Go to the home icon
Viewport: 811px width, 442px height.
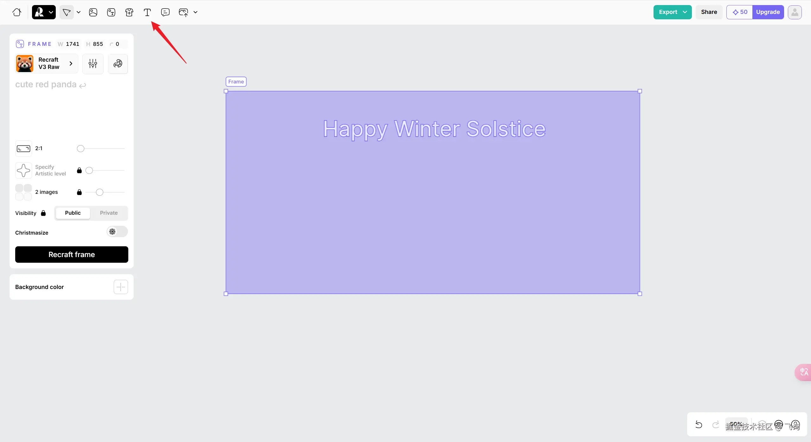17,12
